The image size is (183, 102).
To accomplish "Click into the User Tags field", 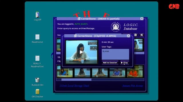I will [x=116, y=54].
